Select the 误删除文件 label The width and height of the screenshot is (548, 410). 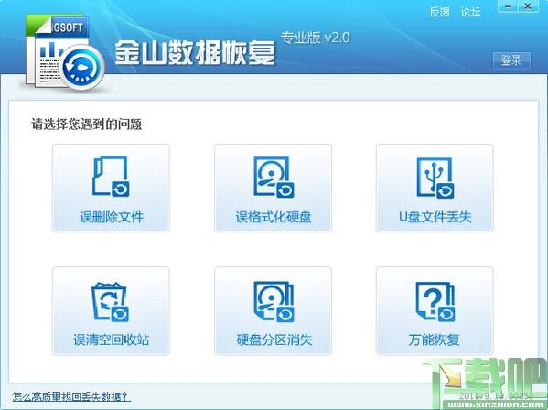click(x=112, y=217)
